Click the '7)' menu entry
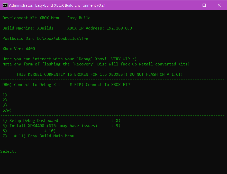The image size is (227, 174). tap(5, 136)
